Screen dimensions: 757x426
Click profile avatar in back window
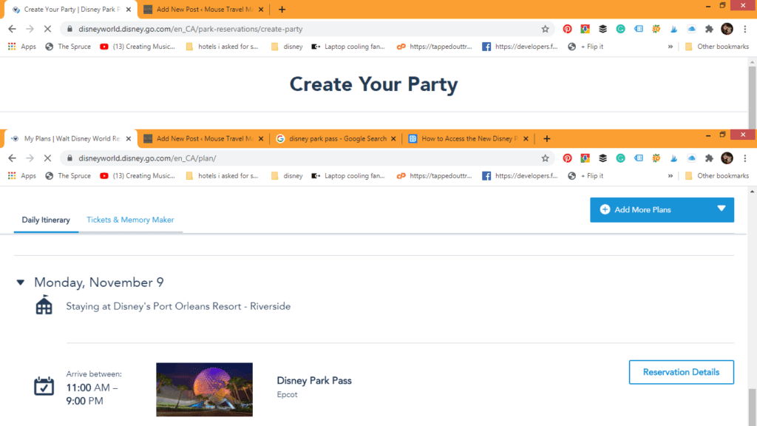pyautogui.click(x=727, y=29)
